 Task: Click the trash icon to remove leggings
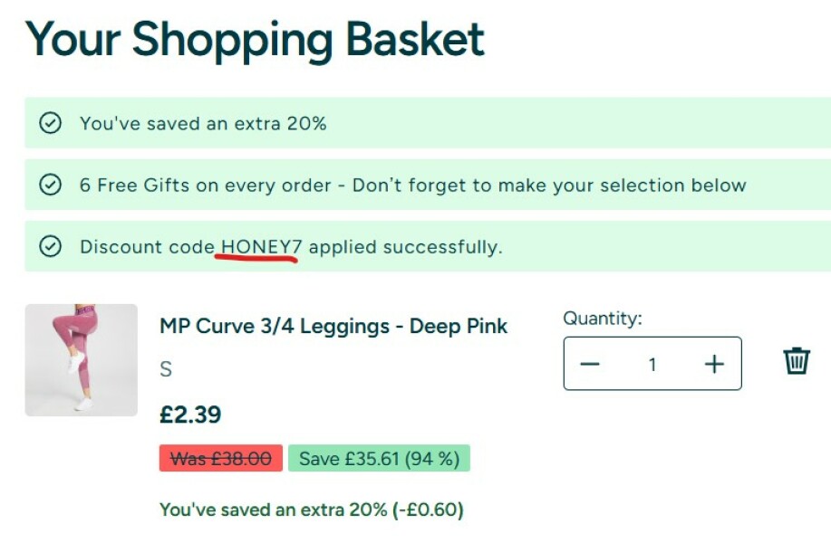[x=796, y=360]
